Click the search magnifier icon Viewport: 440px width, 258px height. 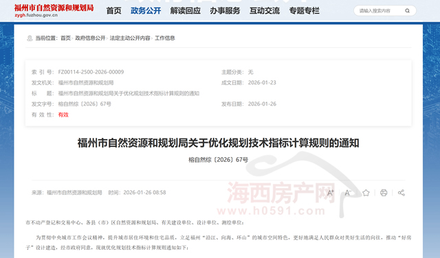pyautogui.click(x=407, y=11)
